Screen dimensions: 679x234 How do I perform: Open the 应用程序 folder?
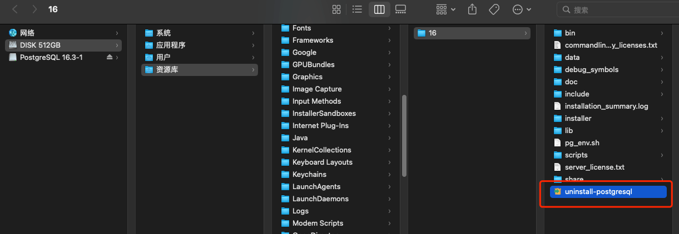[200, 45]
